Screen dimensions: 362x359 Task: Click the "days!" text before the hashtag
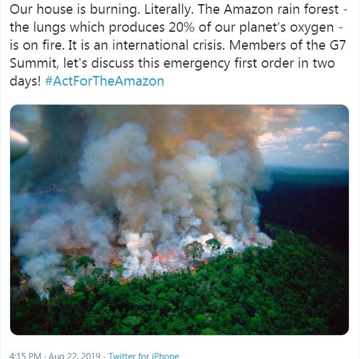tap(26, 81)
